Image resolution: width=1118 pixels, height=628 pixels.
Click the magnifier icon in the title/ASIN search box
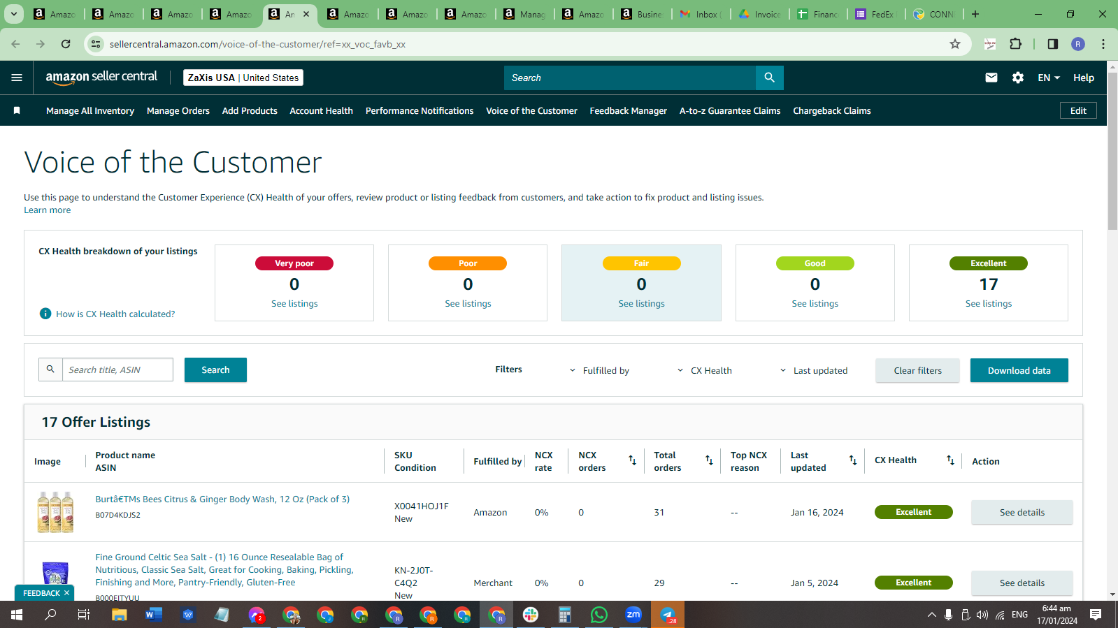coord(50,370)
